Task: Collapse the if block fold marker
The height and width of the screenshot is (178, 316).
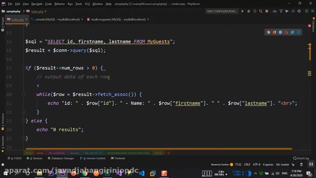Action: pos(23,68)
